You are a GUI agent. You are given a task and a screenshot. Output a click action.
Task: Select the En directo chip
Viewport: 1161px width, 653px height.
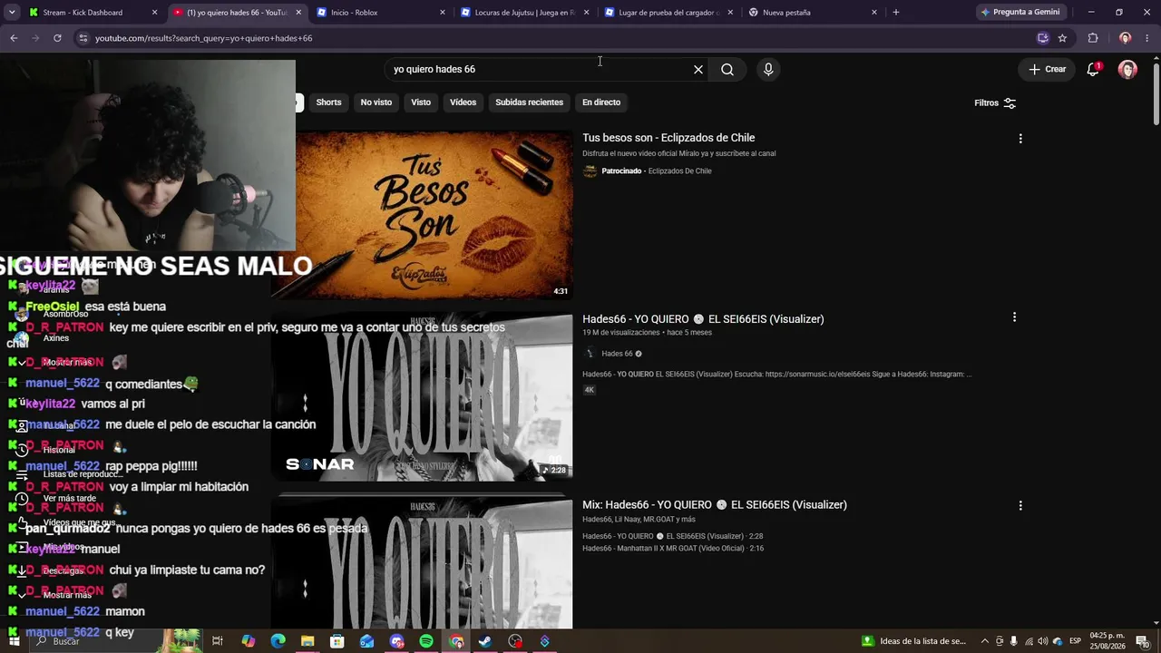point(601,102)
